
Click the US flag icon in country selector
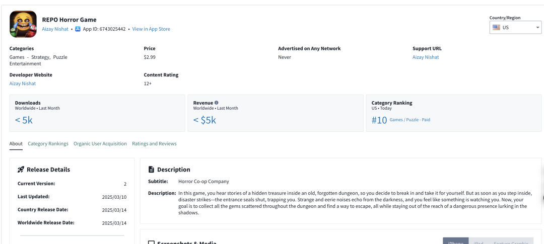(496, 27)
